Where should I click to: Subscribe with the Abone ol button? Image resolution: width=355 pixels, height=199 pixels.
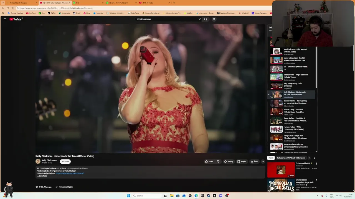click(x=65, y=161)
